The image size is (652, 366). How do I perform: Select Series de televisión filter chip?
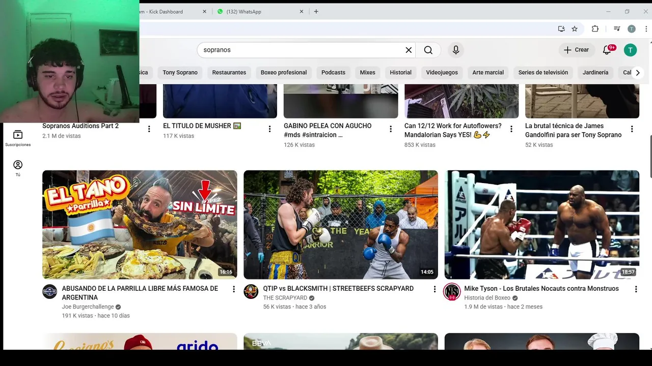pyautogui.click(x=543, y=72)
